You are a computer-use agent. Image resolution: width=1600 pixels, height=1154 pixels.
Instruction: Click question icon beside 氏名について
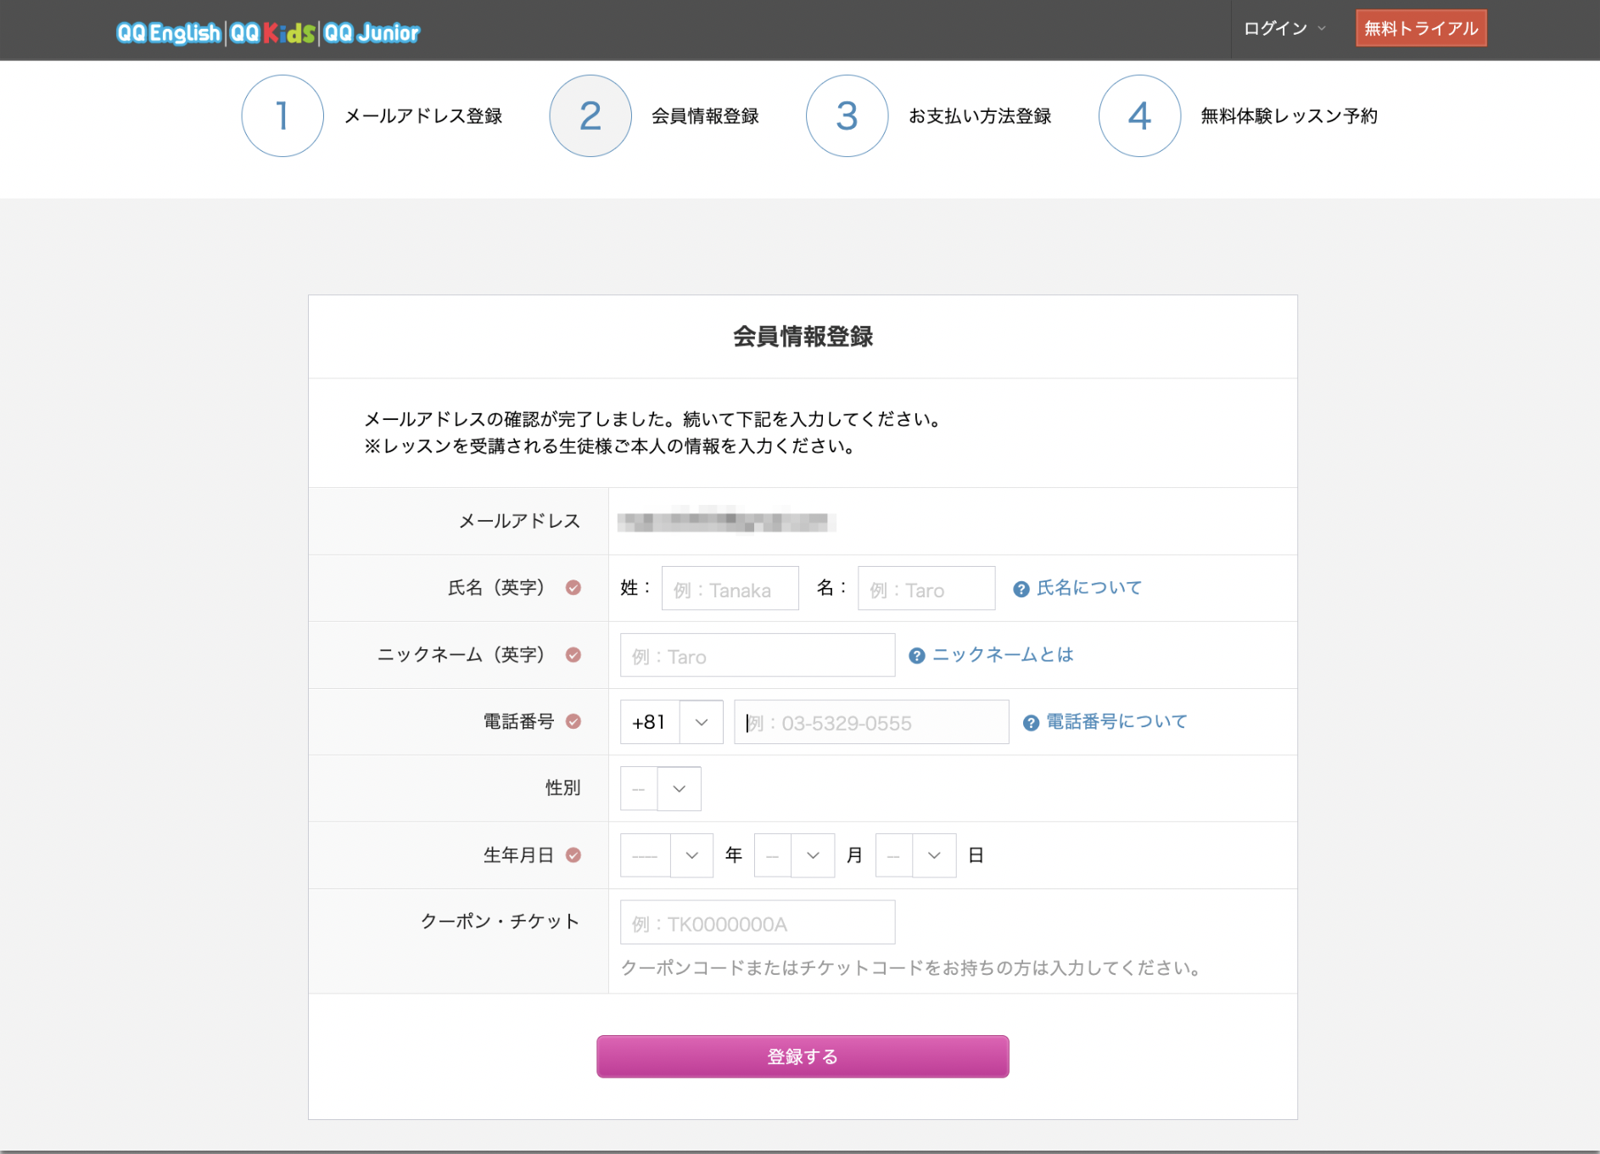coord(1021,589)
